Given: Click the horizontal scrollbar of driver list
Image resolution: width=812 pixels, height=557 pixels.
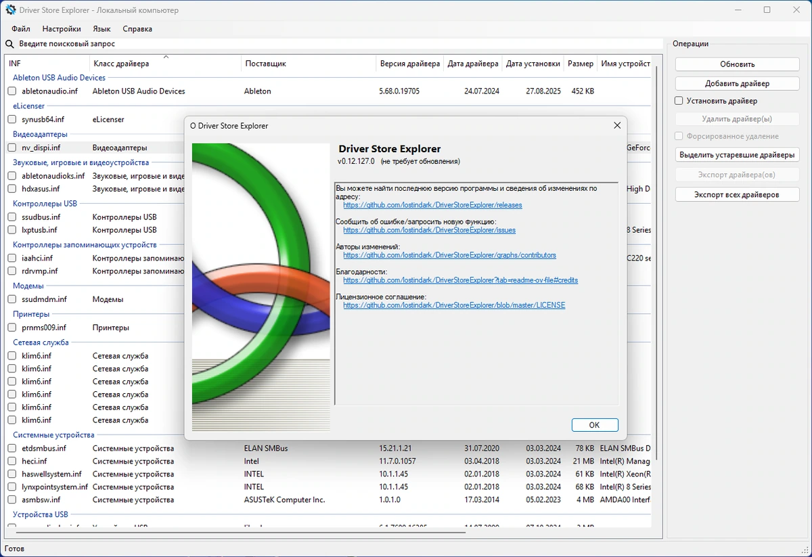Looking at the screenshot, I should [x=237, y=533].
